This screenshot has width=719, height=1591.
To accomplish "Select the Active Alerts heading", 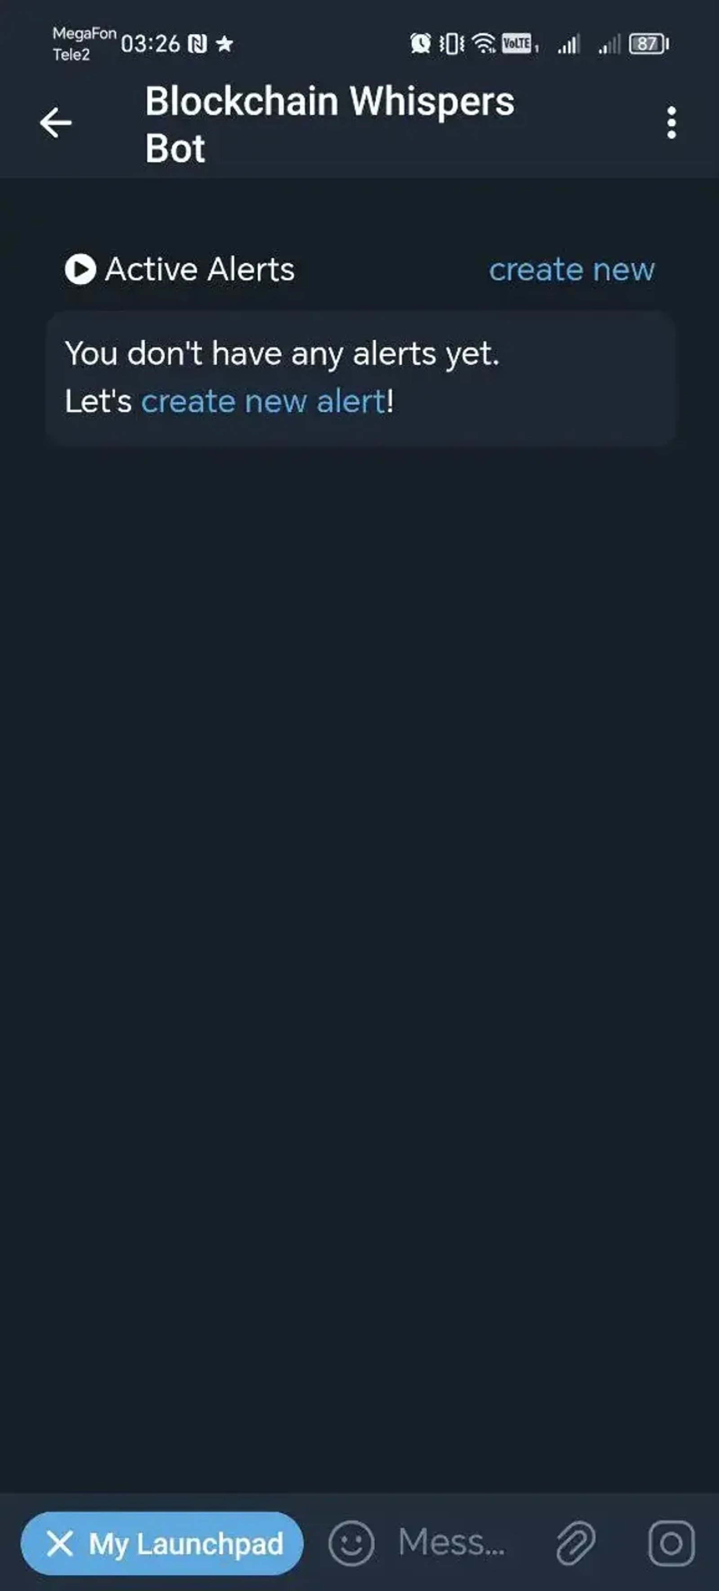I will pos(200,269).
